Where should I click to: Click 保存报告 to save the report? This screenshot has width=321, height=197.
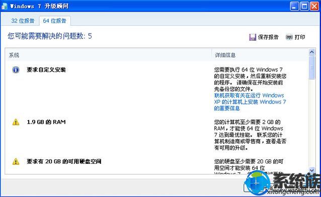click(x=268, y=37)
